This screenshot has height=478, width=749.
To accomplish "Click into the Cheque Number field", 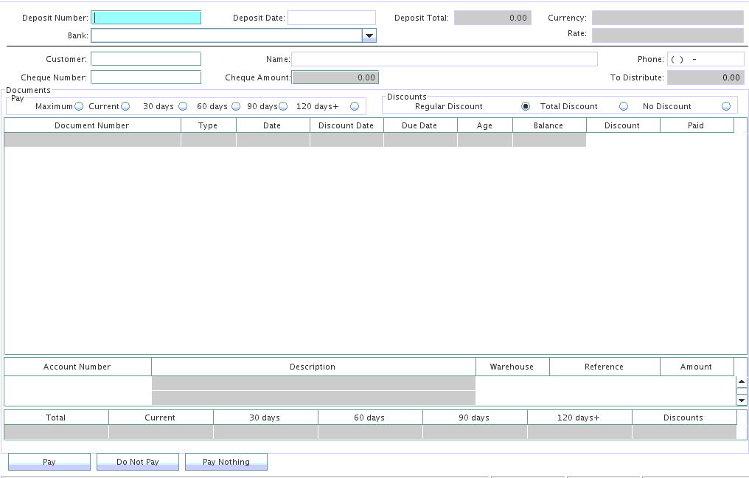I will coord(146,77).
